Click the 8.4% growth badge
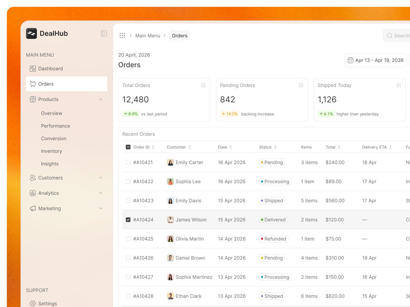The image size is (410, 307). click(131, 114)
